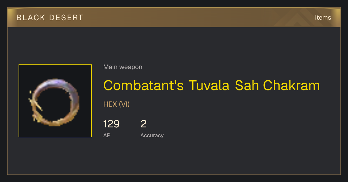
Task: Select the chakram ring item icon
Action: tap(55, 101)
